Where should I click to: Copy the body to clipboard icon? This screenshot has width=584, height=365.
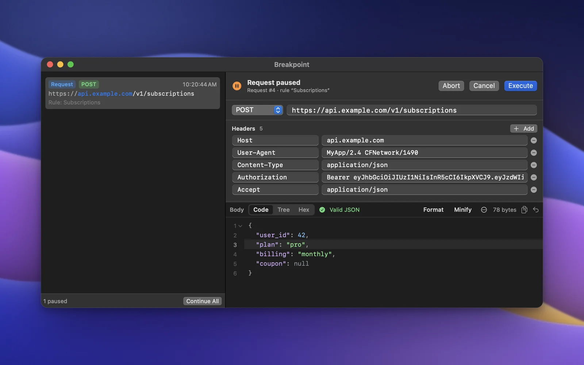click(525, 210)
